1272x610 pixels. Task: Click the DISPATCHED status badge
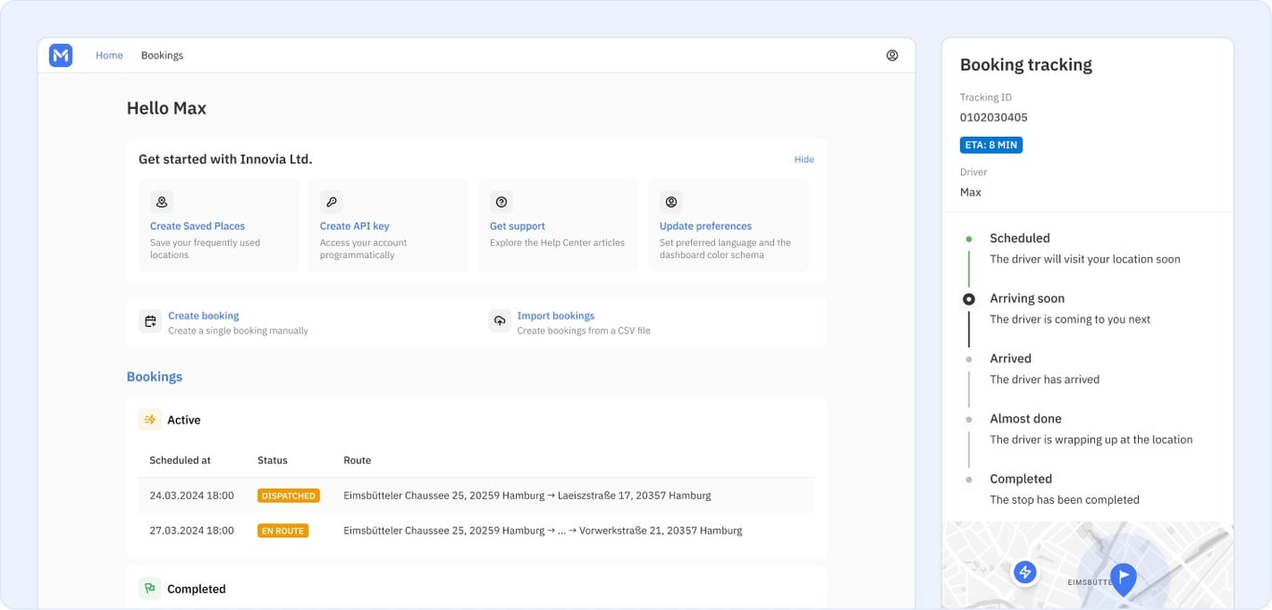pyautogui.click(x=289, y=495)
